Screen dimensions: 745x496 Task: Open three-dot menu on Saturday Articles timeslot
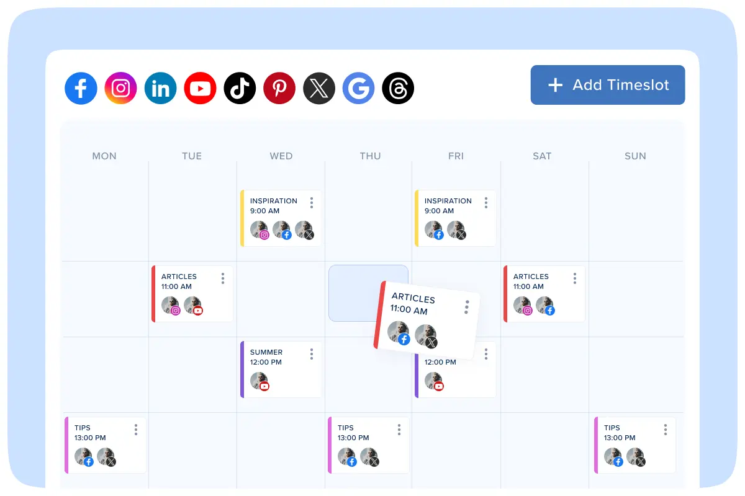[575, 278]
